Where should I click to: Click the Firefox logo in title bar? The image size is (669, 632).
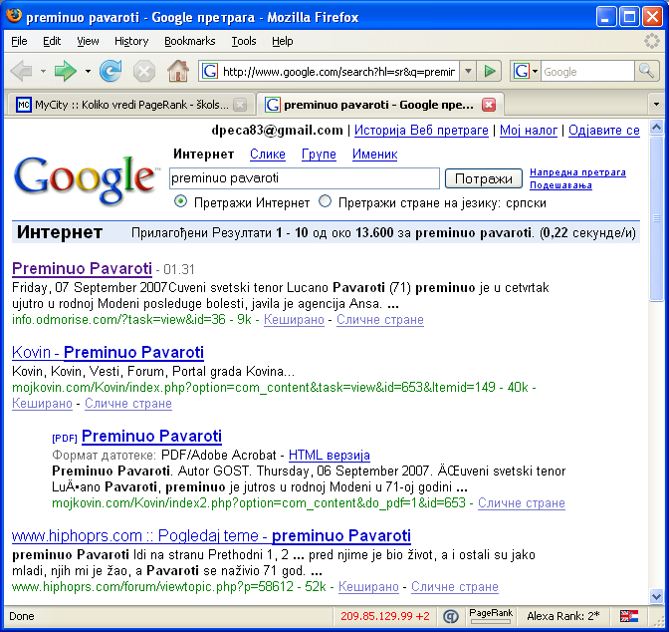click(x=14, y=15)
